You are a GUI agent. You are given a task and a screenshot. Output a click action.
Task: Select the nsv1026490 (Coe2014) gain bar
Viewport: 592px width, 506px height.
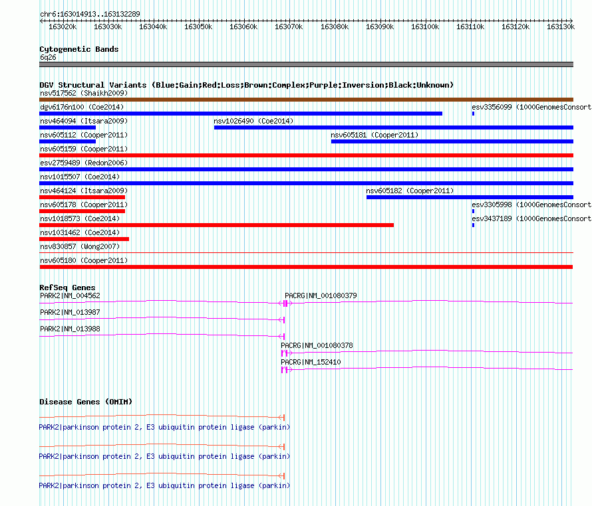[394, 127]
